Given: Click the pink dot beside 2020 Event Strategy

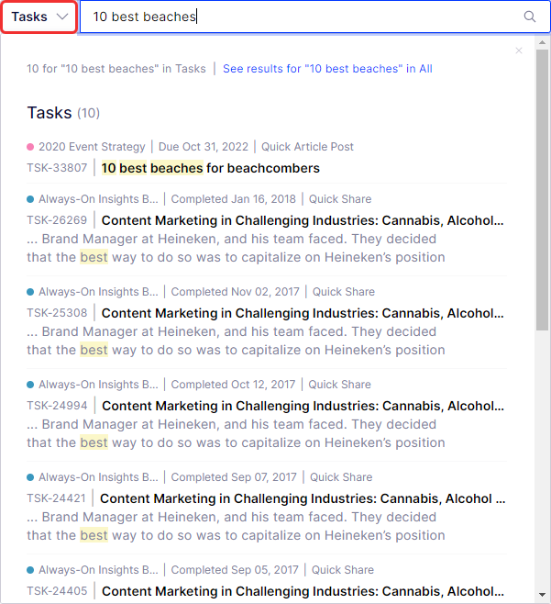Looking at the screenshot, I should point(30,147).
